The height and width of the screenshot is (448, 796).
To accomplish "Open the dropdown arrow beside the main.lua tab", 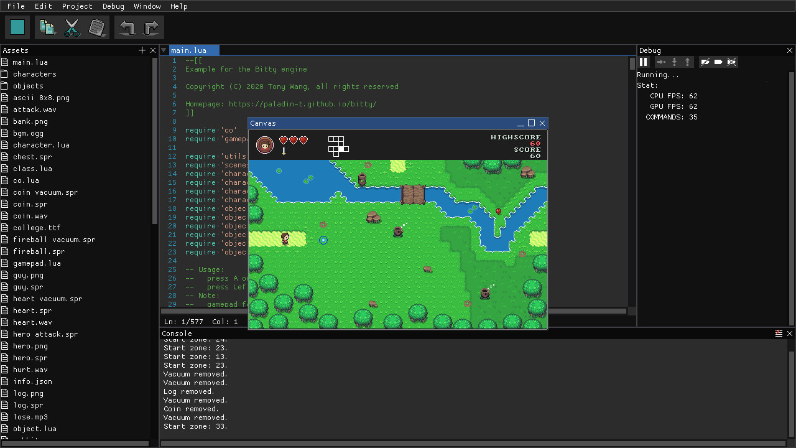I will click(x=164, y=50).
